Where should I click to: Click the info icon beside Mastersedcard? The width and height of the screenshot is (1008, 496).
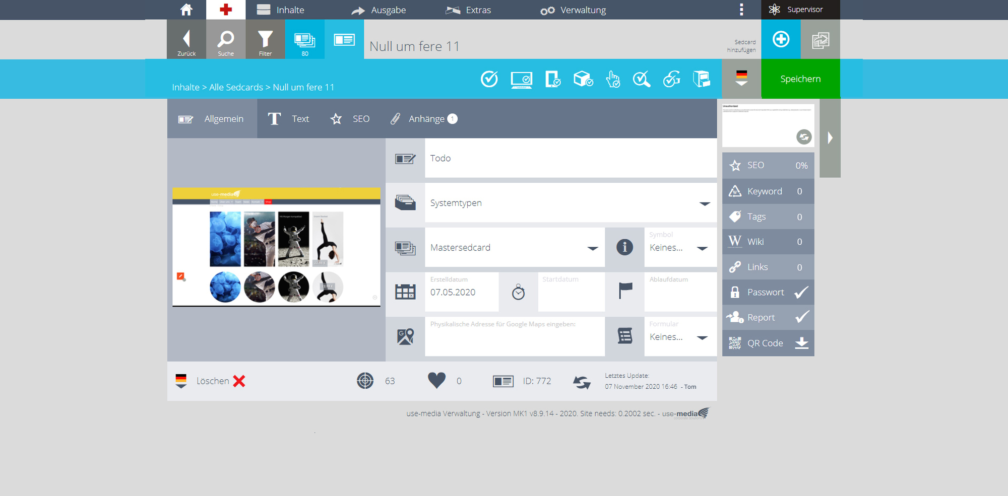click(x=624, y=247)
